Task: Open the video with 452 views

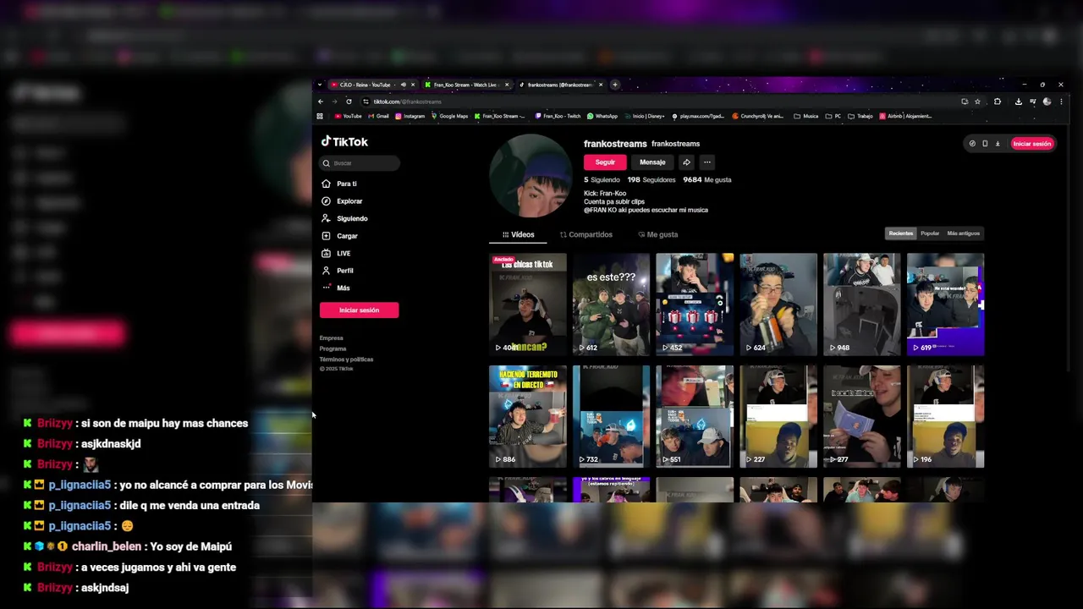Action: (x=695, y=304)
